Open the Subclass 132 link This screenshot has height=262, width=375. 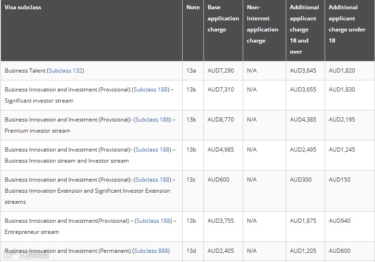tap(66, 71)
